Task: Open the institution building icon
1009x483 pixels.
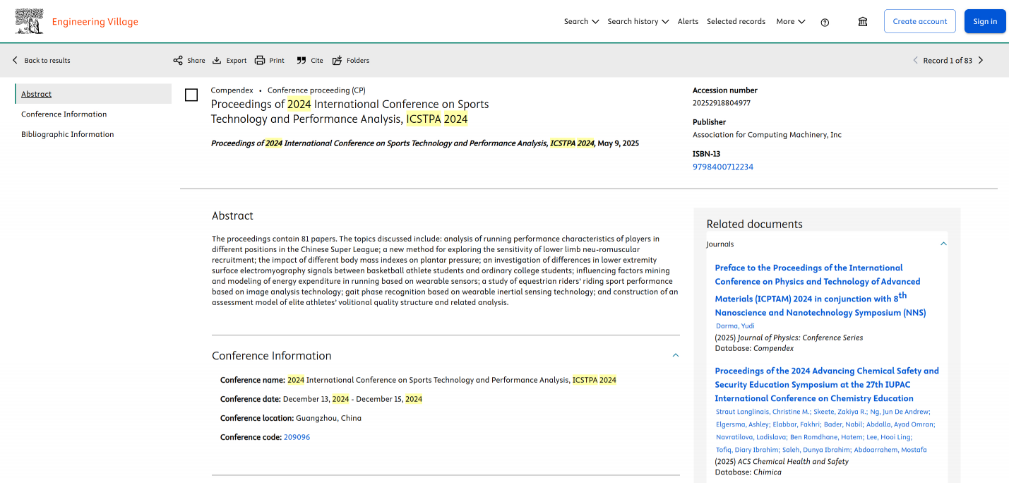Action: point(863,22)
